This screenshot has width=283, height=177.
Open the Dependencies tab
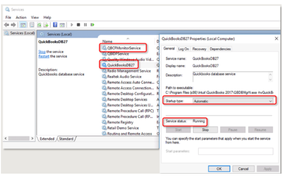pos(220,49)
